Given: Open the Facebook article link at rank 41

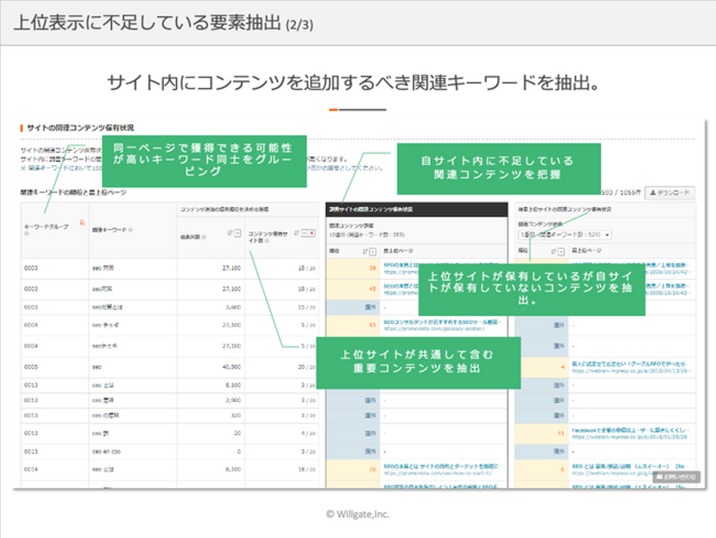Looking at the screenshot, I should coord(630,430).
